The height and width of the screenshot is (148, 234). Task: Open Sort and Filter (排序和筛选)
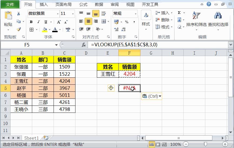[x=196, y=21]
